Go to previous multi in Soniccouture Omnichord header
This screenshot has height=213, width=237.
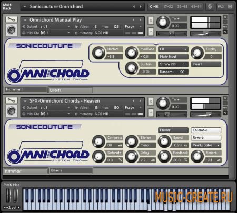134,7
